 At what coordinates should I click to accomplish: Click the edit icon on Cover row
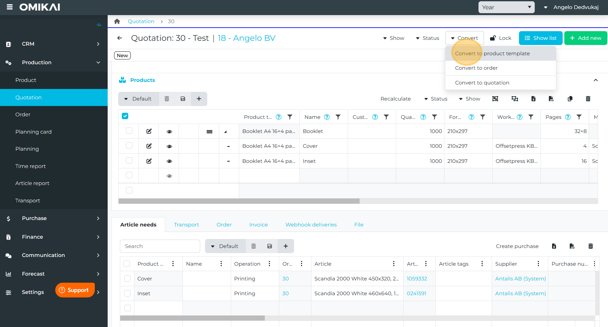[x=149, y=146]
